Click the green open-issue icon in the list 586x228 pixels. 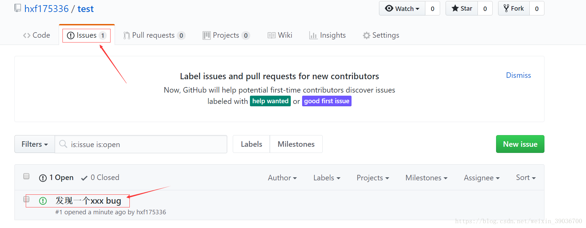43,201
